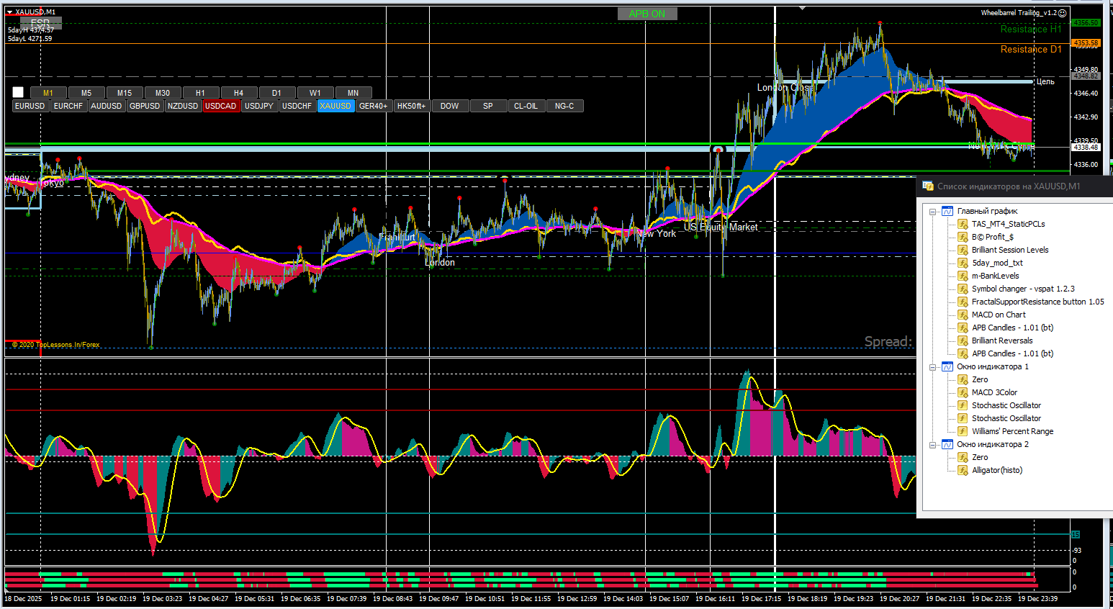Screen dimensions: 1113x609
Task: Click the Resistance D1 chart label
Action: 1031,50
